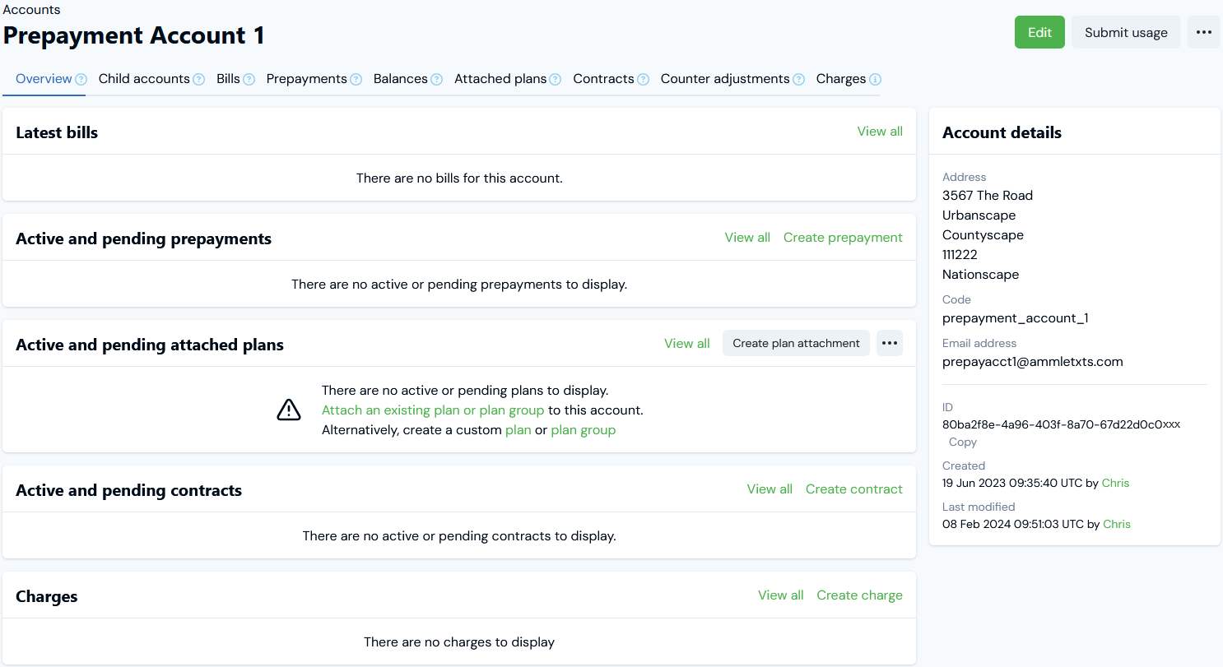The image size is (1223, 667).
Task: Click the help icon next to Balances tab
Action: pyautogui.click(x=436, y=80)
